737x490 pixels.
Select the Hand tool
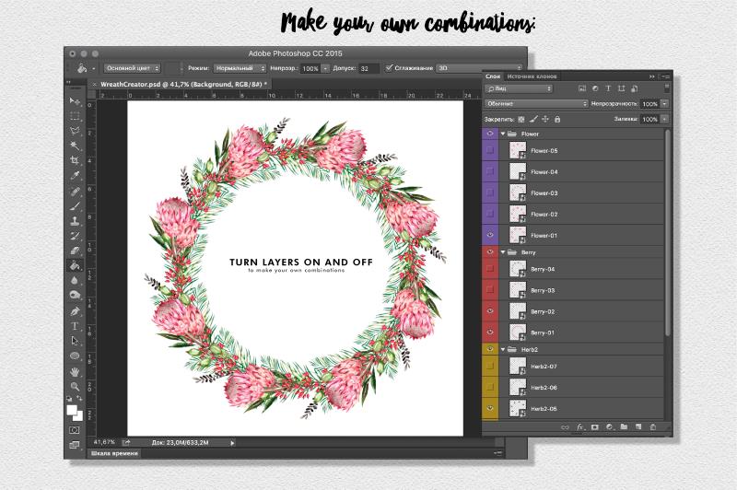75,371
